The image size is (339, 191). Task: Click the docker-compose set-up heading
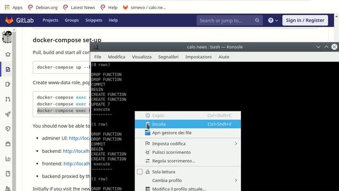67,40
